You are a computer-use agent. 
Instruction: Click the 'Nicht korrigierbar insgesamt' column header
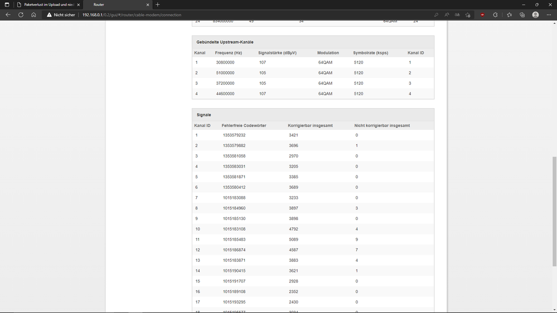382,126
